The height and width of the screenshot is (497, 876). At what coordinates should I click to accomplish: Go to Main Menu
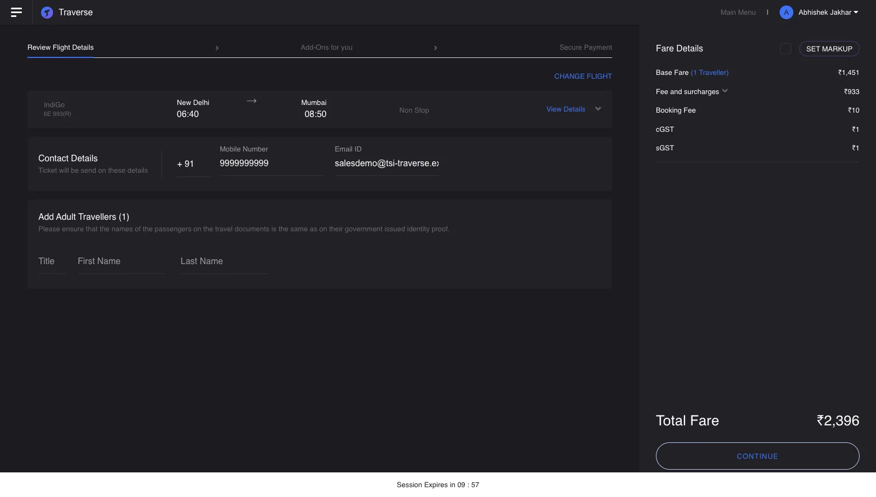click(738, 13)
